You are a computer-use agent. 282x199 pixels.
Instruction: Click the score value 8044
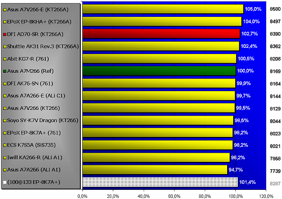coord(275,121)
